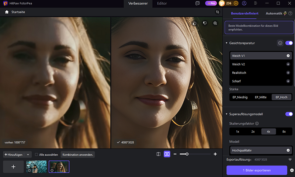Collapse the Gesichtsreparatur section
The image size is (295, 177).
(x=226, y=43)
